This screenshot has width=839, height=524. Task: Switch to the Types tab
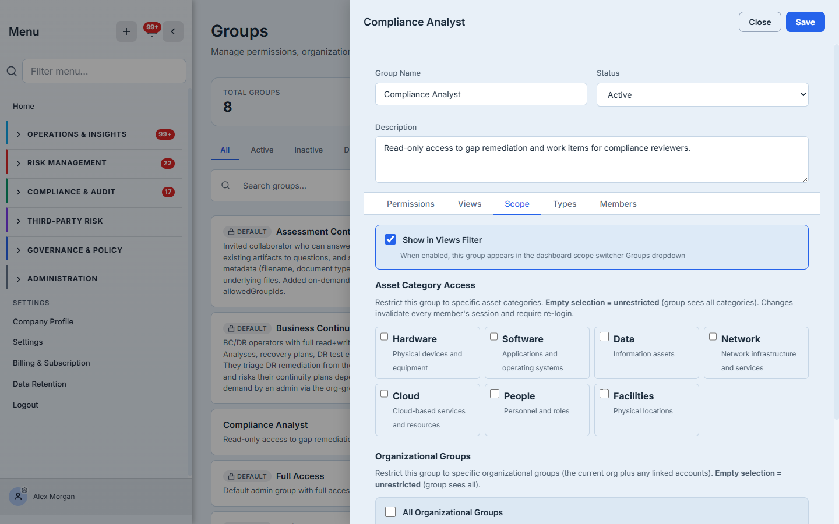pyautogui.click(x=565, y=204)
